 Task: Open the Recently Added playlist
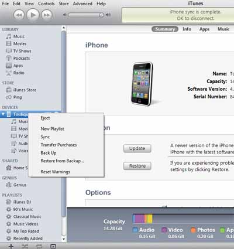coord(24,238)
